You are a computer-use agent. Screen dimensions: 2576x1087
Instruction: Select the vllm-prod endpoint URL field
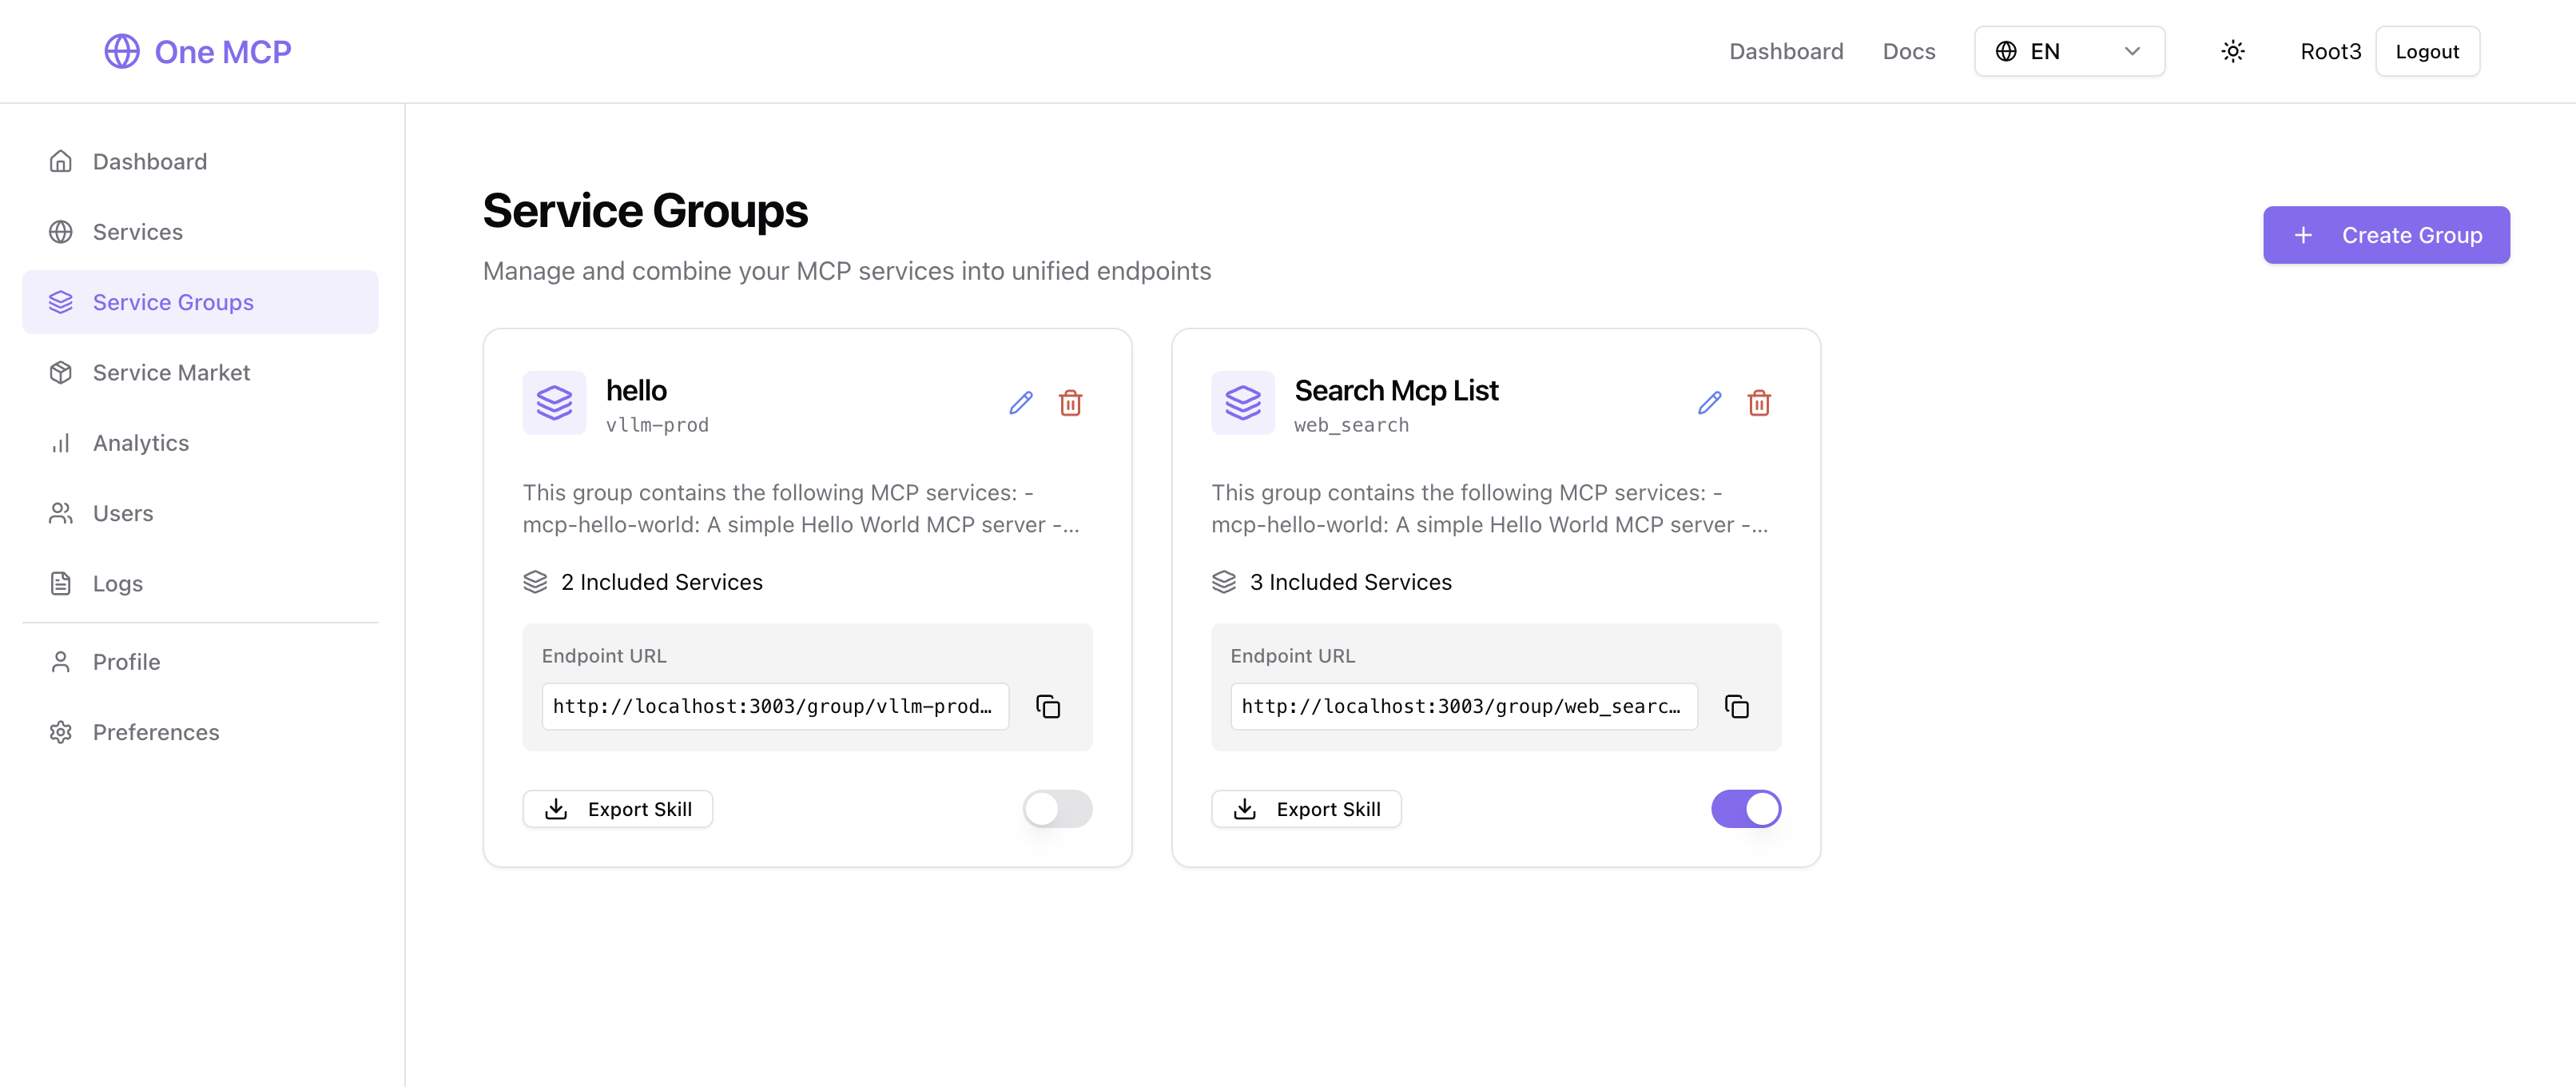point(775,706)
